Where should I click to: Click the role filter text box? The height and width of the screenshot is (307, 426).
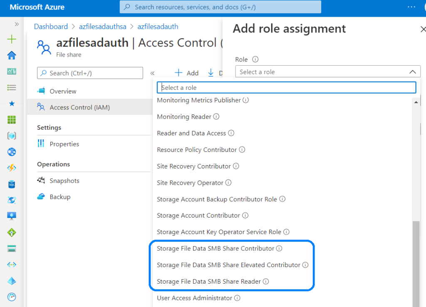[286, 87]
